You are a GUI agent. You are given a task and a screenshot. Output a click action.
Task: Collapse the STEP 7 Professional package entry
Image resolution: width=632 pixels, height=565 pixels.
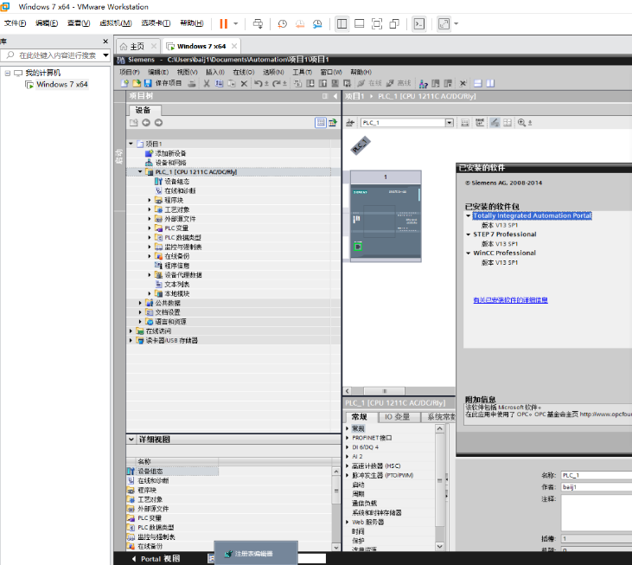point(469,234)
